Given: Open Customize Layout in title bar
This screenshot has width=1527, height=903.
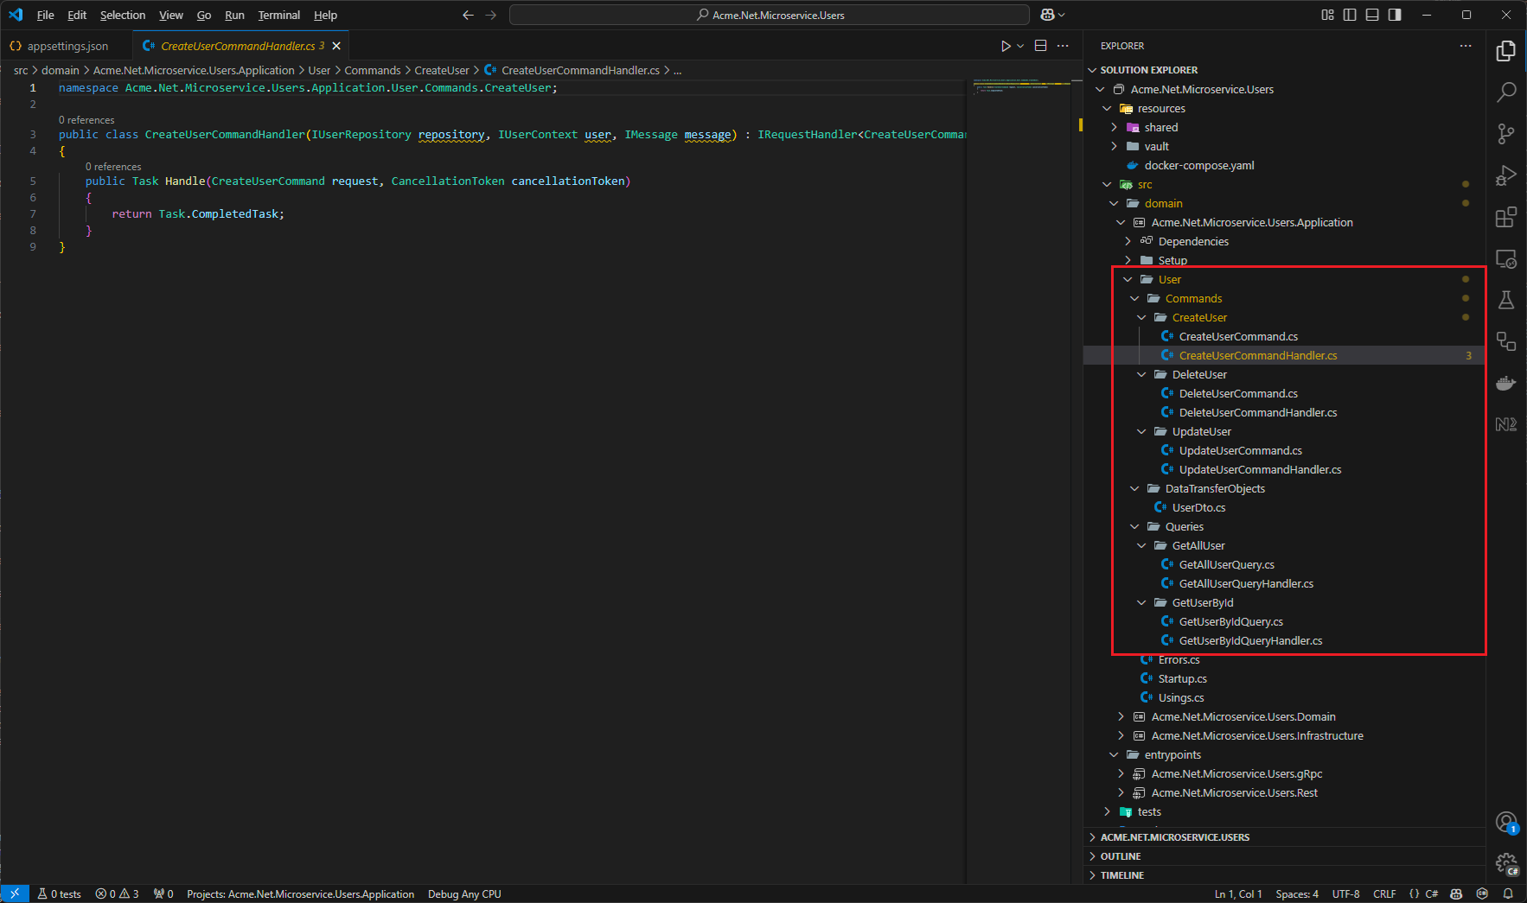Looking at the screenshot, I should 1327,15.
